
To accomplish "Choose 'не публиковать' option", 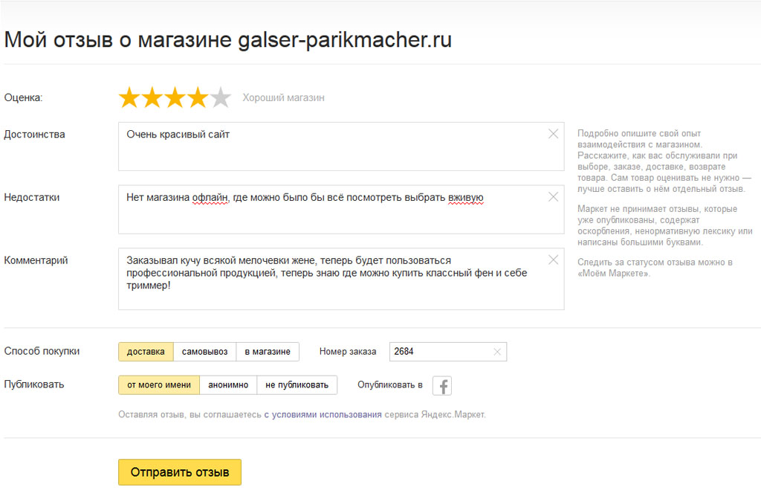I will click(297, 385).
